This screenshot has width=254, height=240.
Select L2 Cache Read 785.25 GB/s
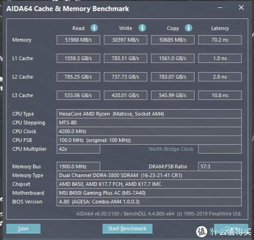[x=78, y=77]
